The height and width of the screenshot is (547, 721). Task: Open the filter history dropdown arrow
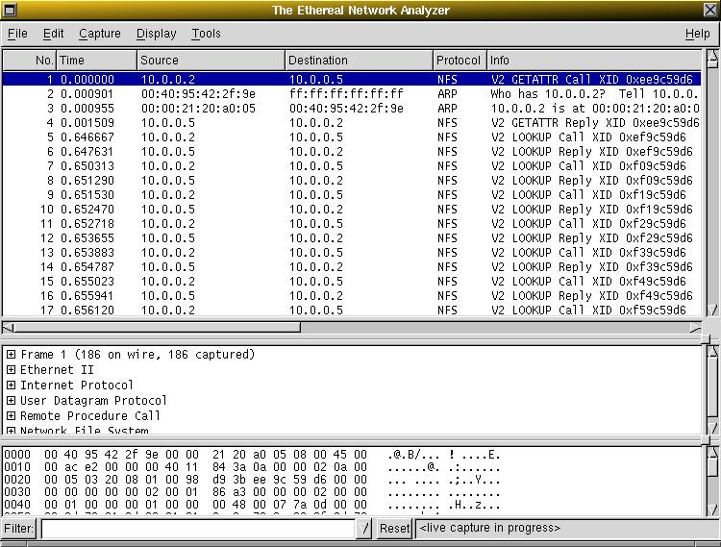click(364, 528)
